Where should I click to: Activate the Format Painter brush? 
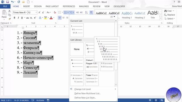click(9, 19)
